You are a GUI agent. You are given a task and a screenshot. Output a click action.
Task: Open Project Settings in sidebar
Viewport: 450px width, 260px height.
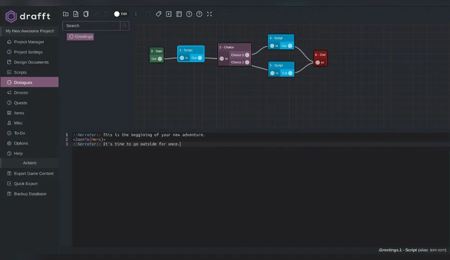(30, 52)
